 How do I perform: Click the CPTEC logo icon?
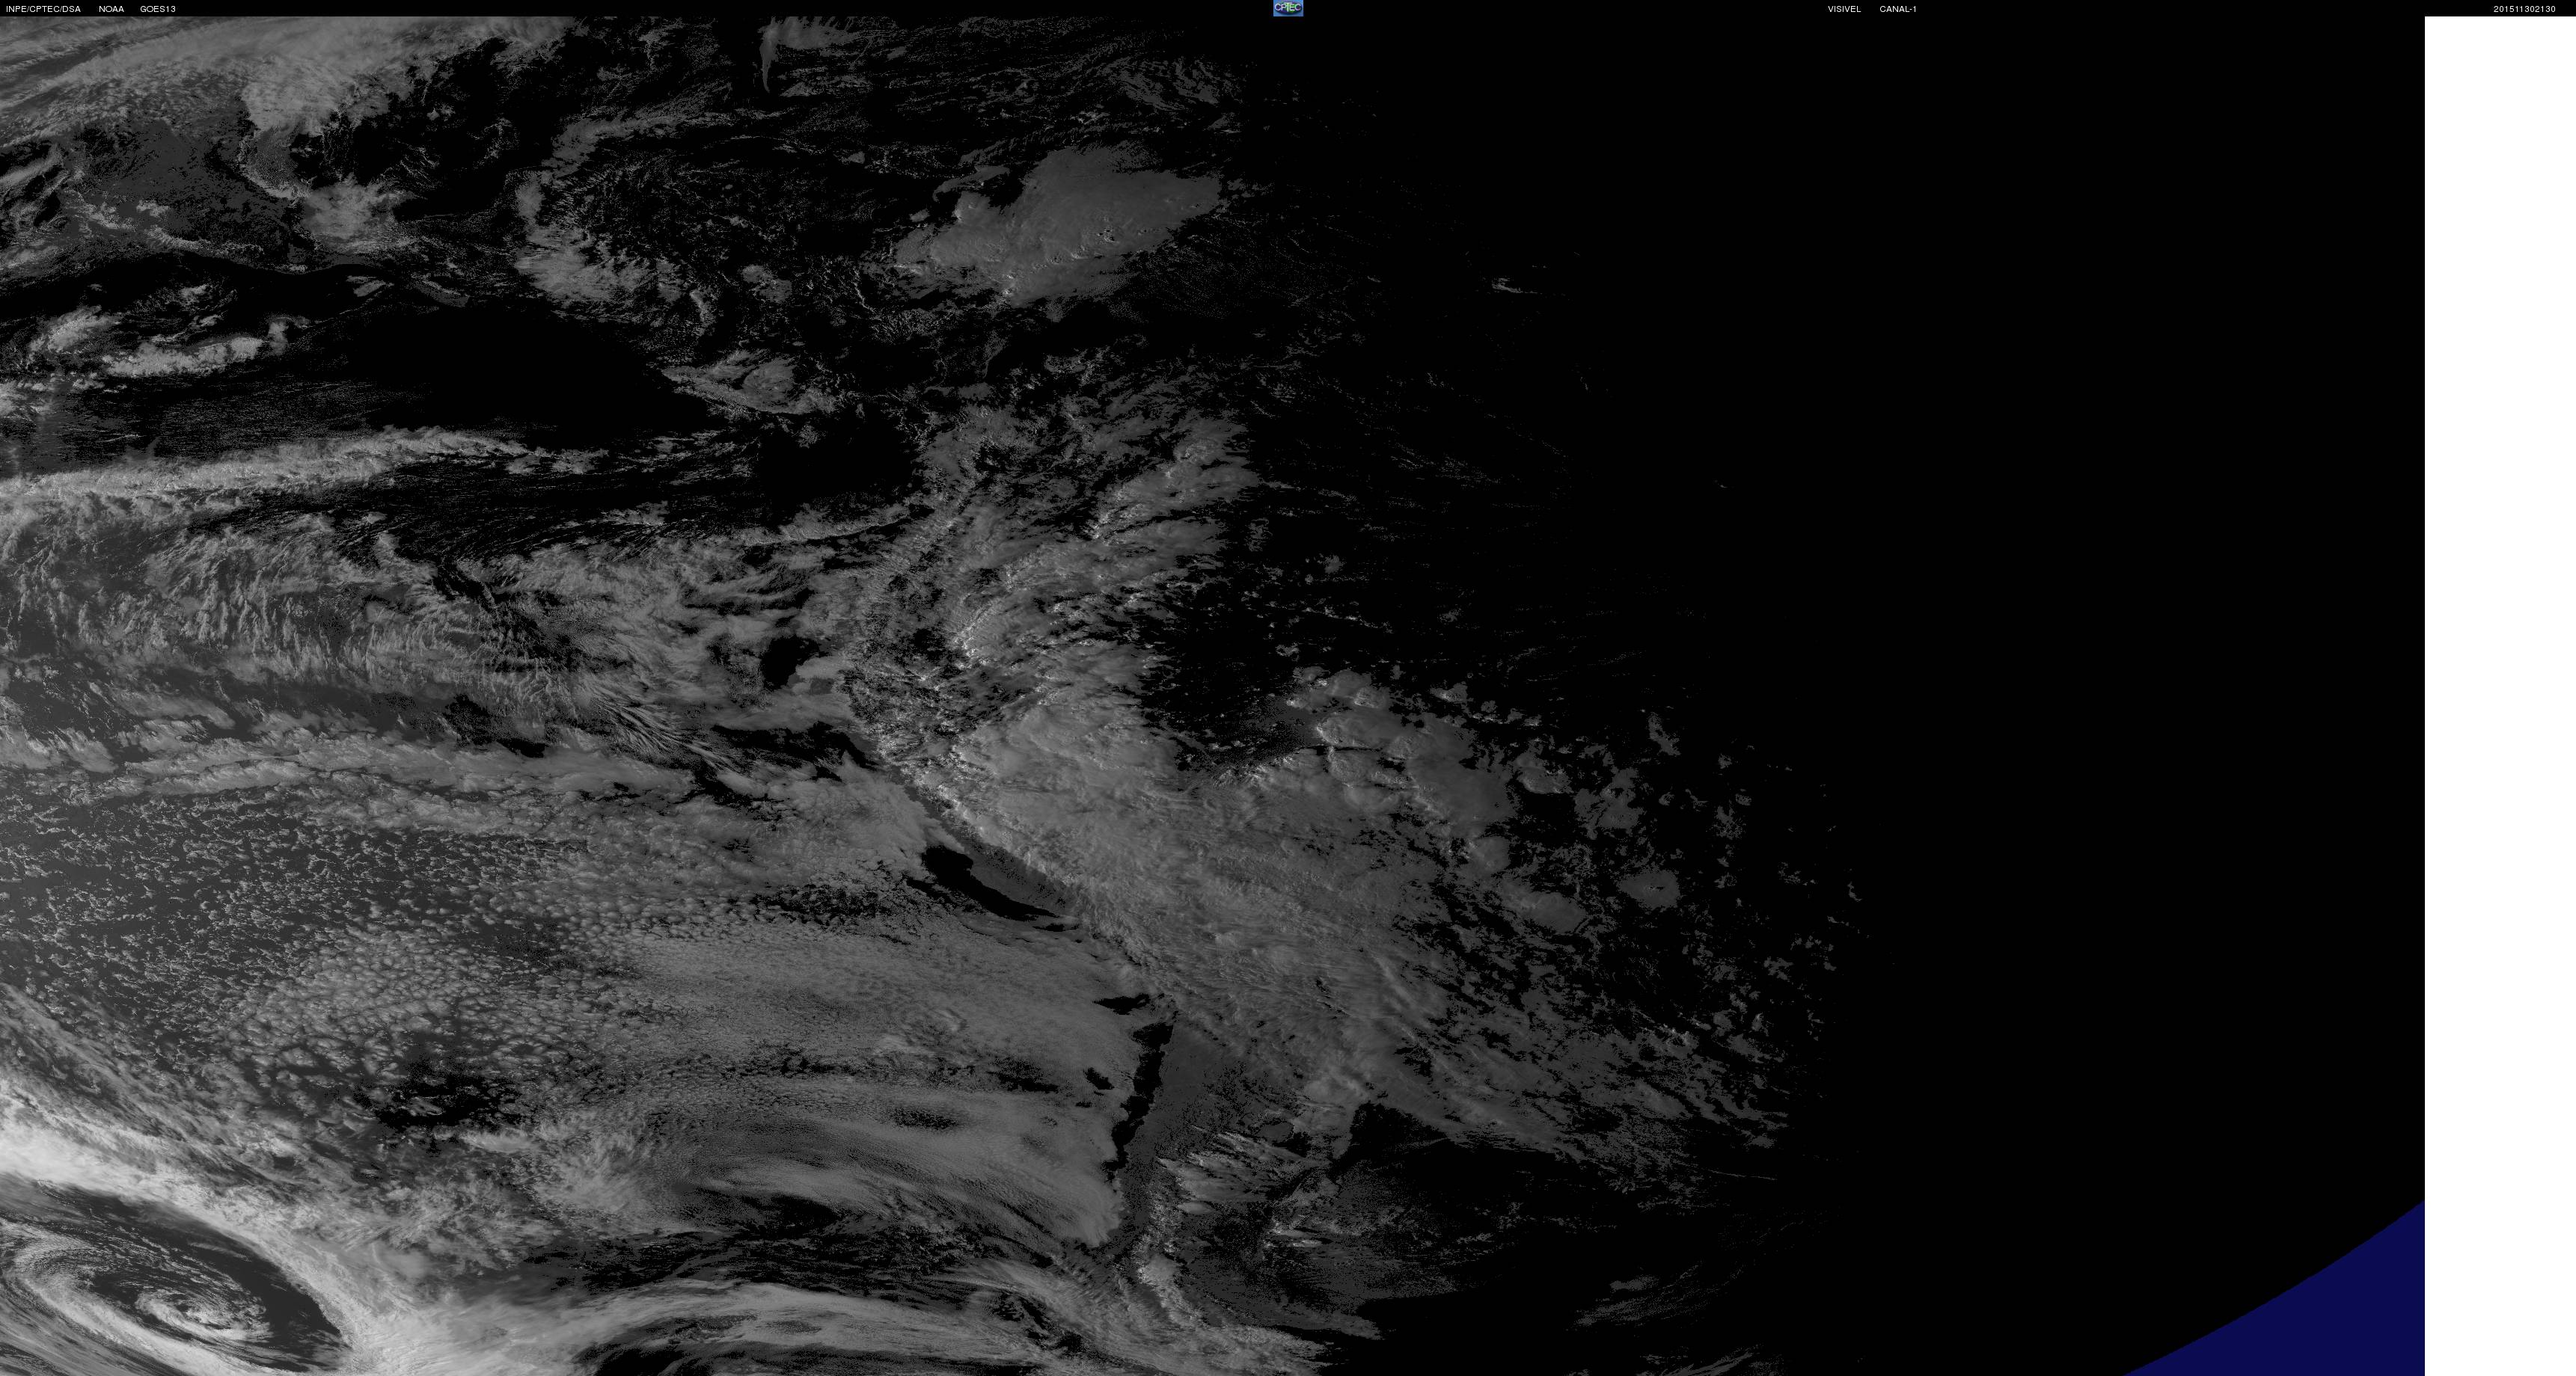pos(1288,8)
